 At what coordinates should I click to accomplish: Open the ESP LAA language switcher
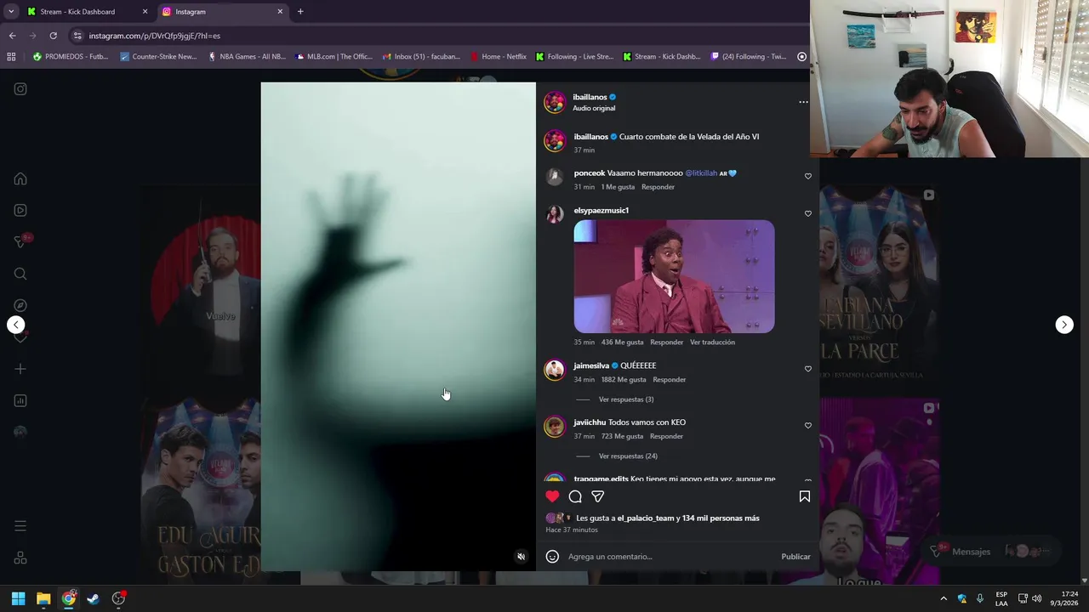pos(1001,598)
